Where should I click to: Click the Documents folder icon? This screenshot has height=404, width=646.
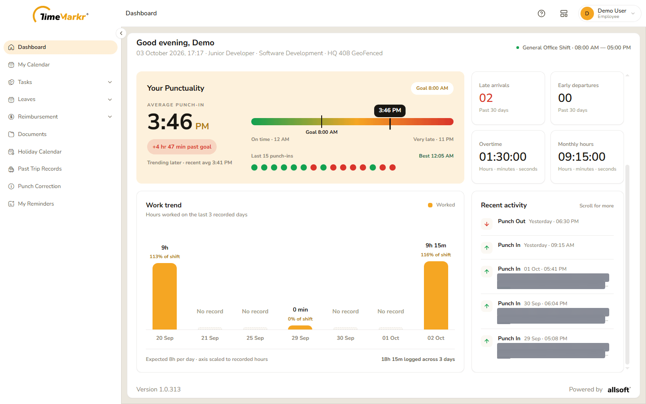pyautogui.click(x=11, y=134)
